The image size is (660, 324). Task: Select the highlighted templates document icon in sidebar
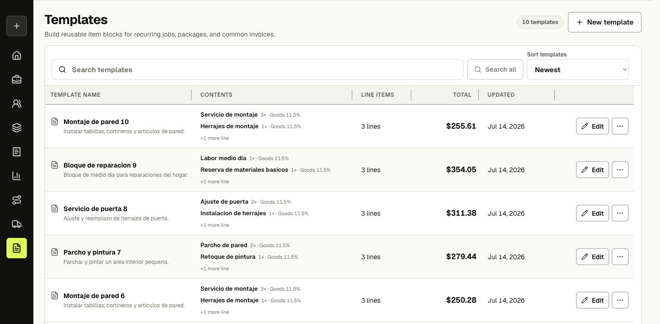click(x=17, y=248)
